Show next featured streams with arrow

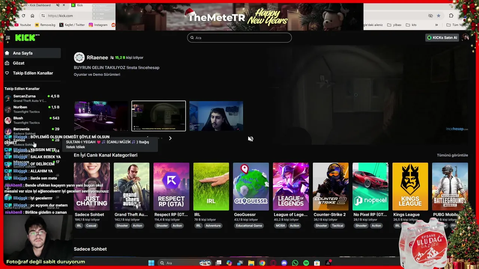[x=170, y=138]
